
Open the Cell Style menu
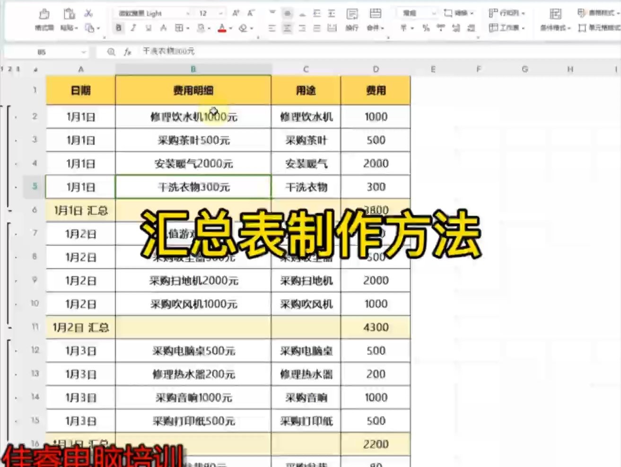(x=599, y=28)
